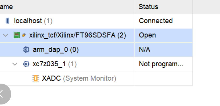The image size is (220, 106).
Task: Click the green xilinx_tcf hardware target icon
Action: coord(17,35)
